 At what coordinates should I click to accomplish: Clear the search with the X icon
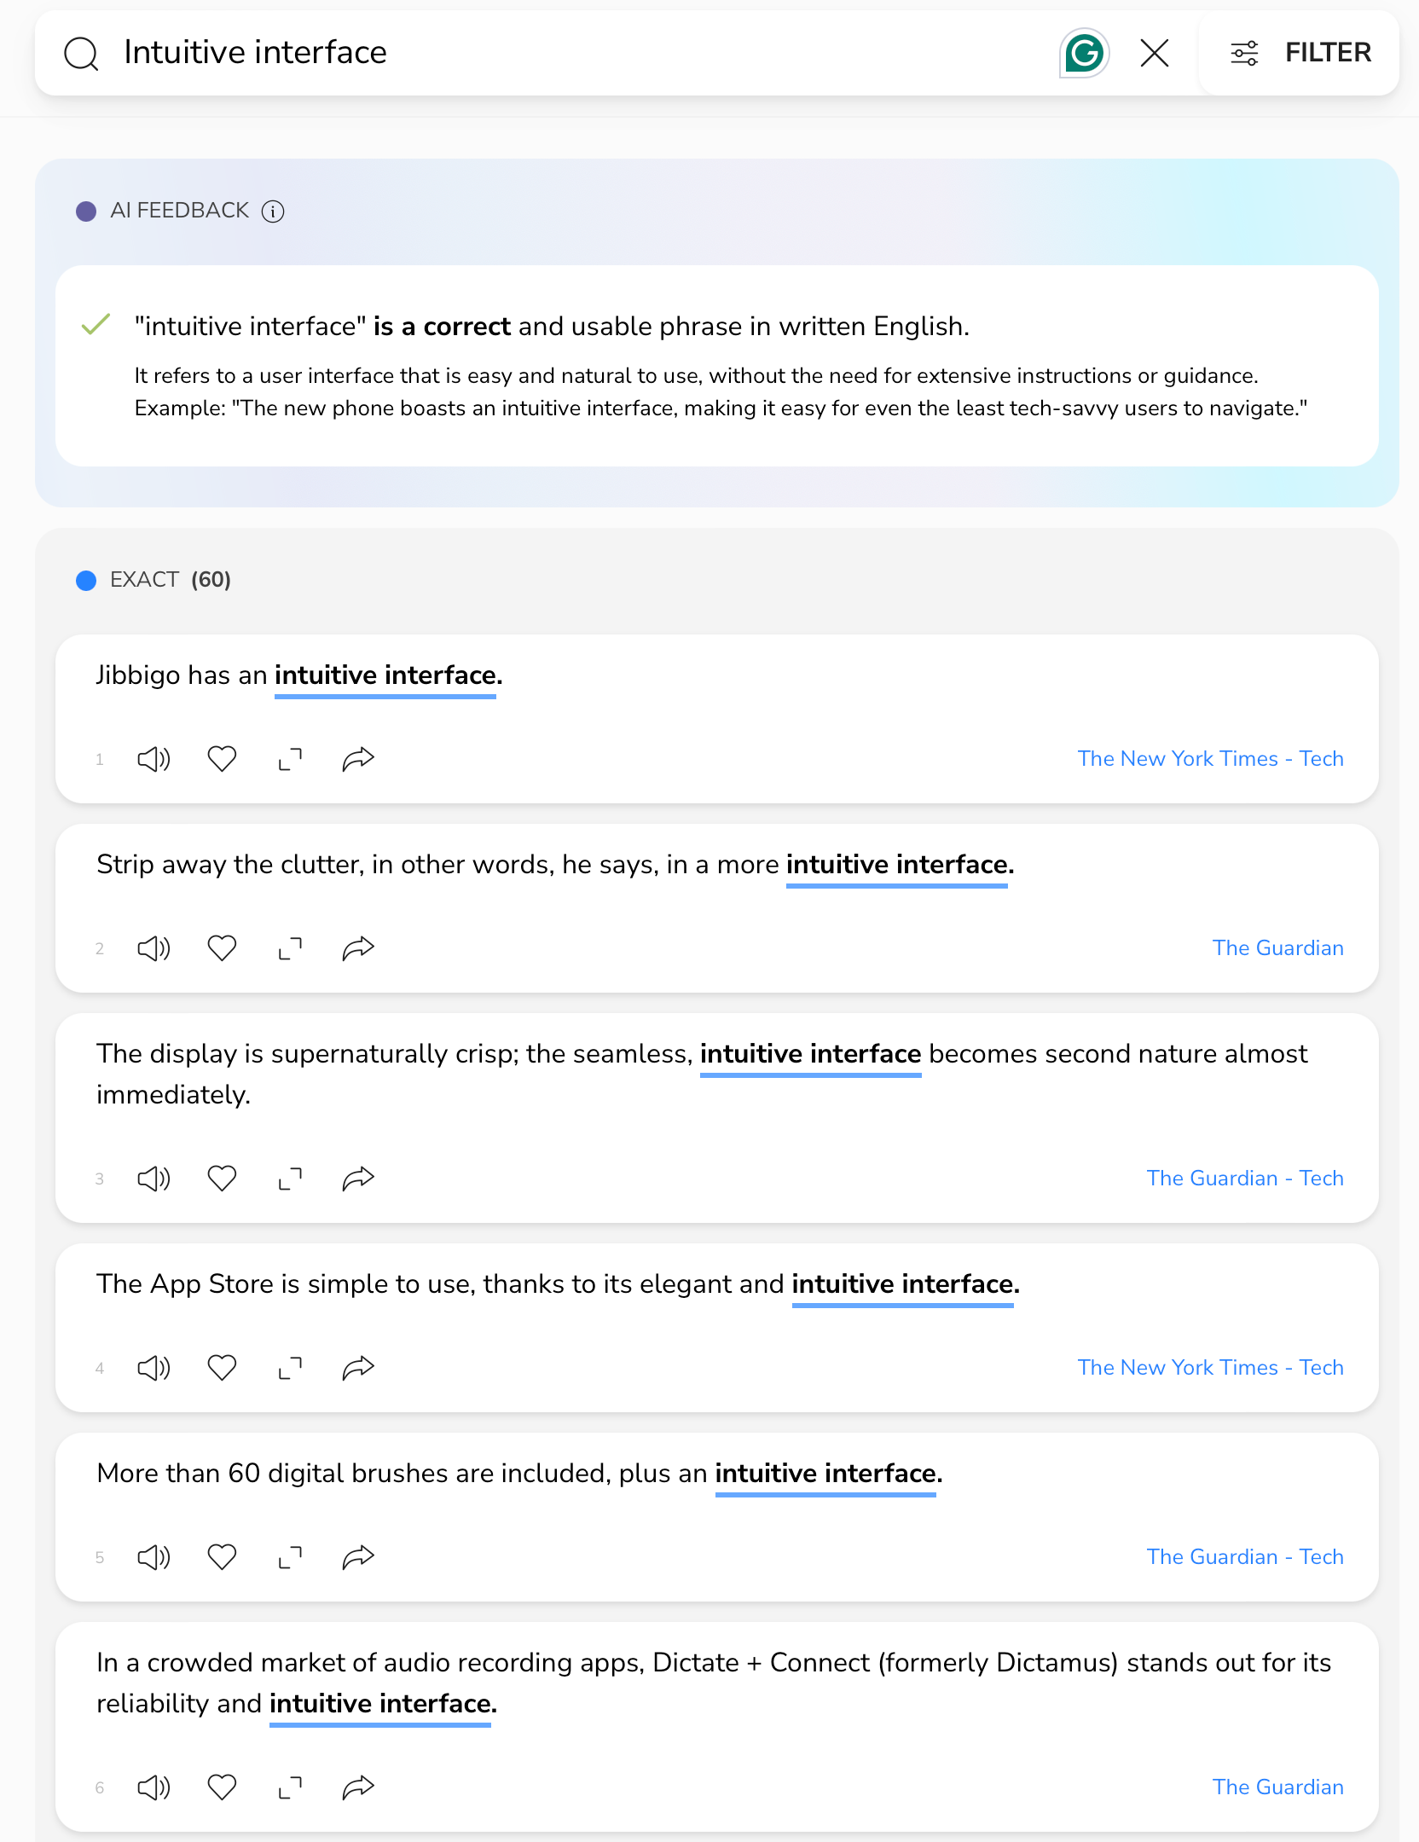[1155, 53]
